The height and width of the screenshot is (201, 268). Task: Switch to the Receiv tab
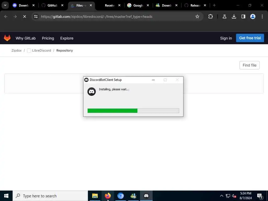(109, 5)
